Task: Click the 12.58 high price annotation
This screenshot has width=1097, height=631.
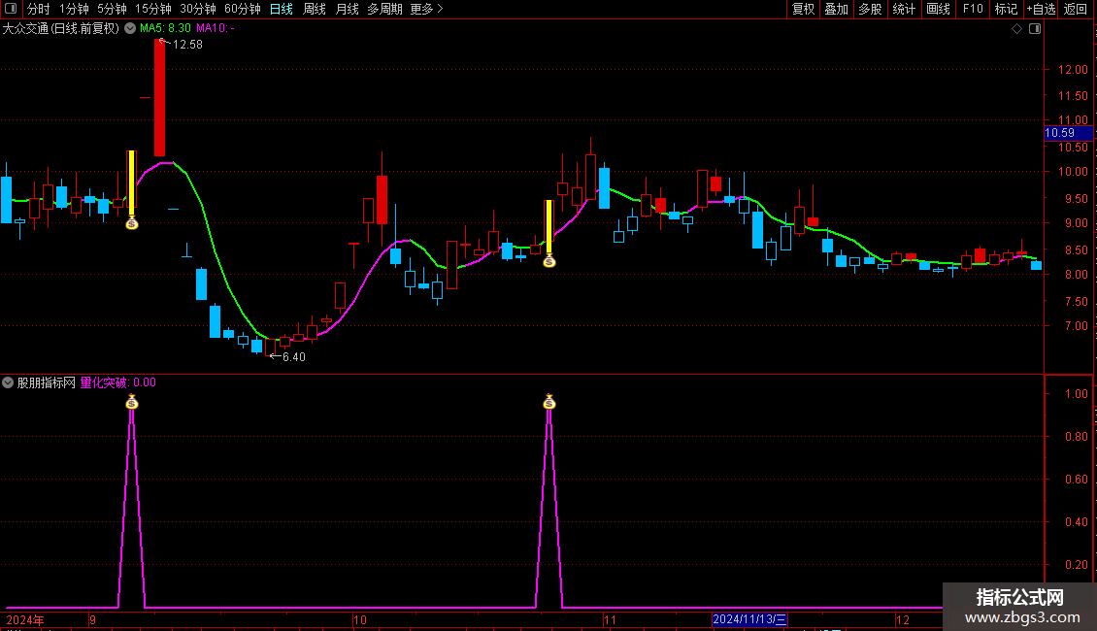Action: 187,44
